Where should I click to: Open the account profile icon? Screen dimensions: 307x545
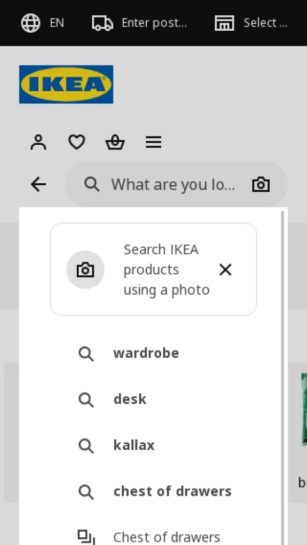pos(38,142)
